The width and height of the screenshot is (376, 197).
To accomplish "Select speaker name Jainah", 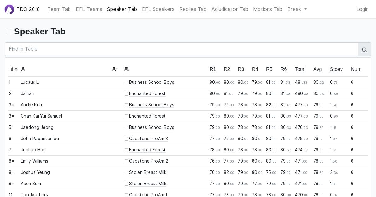I will pyautogui.click(x=27, y=93).
